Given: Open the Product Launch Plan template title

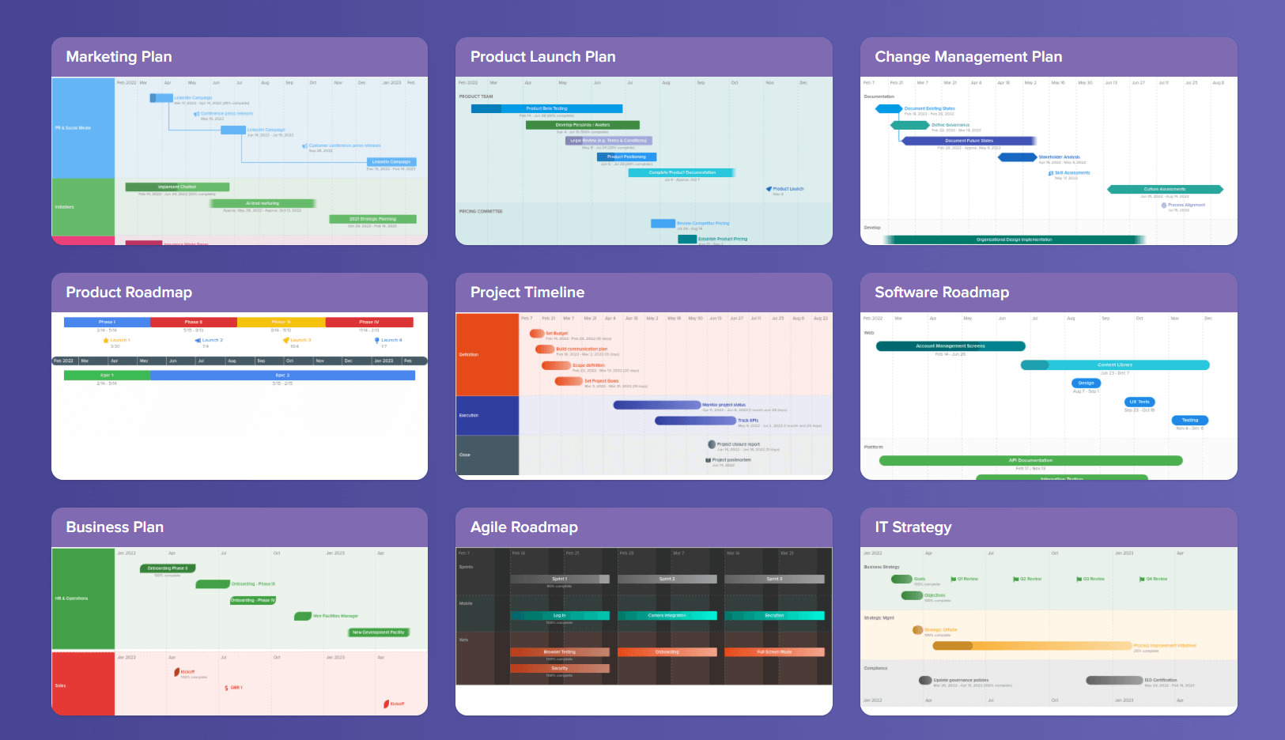Looking at the screenshot, I should click(x=542, y=57).
